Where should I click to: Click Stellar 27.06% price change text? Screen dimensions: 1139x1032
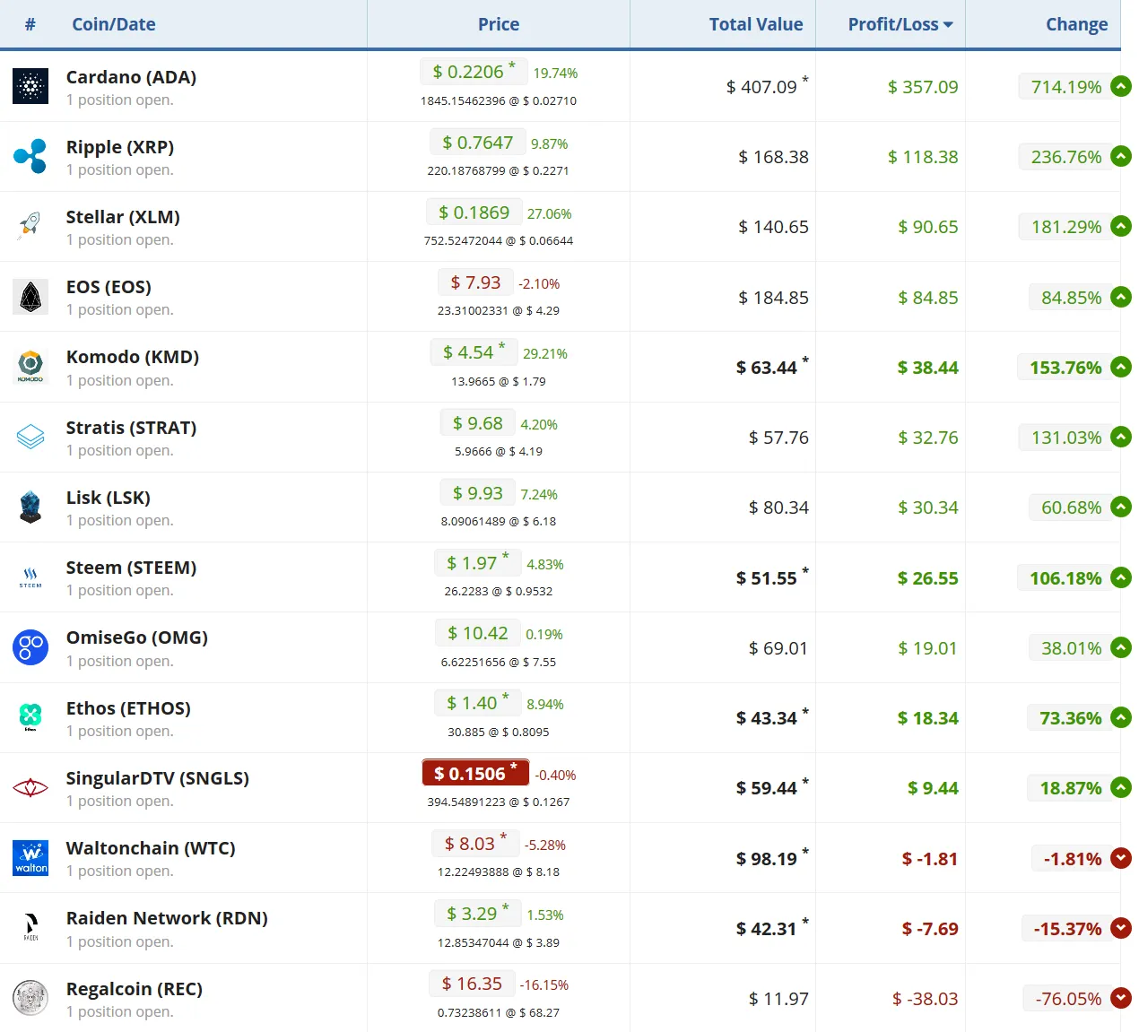[x=549, y=213]
